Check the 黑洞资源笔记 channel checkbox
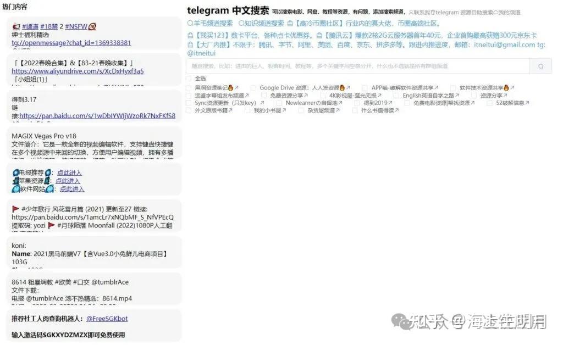The height and width of the screenshot is (345, 563). tap(189, 87)
